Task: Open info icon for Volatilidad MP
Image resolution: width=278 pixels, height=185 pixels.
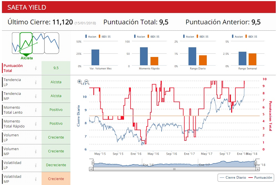Action: [36, 179]
